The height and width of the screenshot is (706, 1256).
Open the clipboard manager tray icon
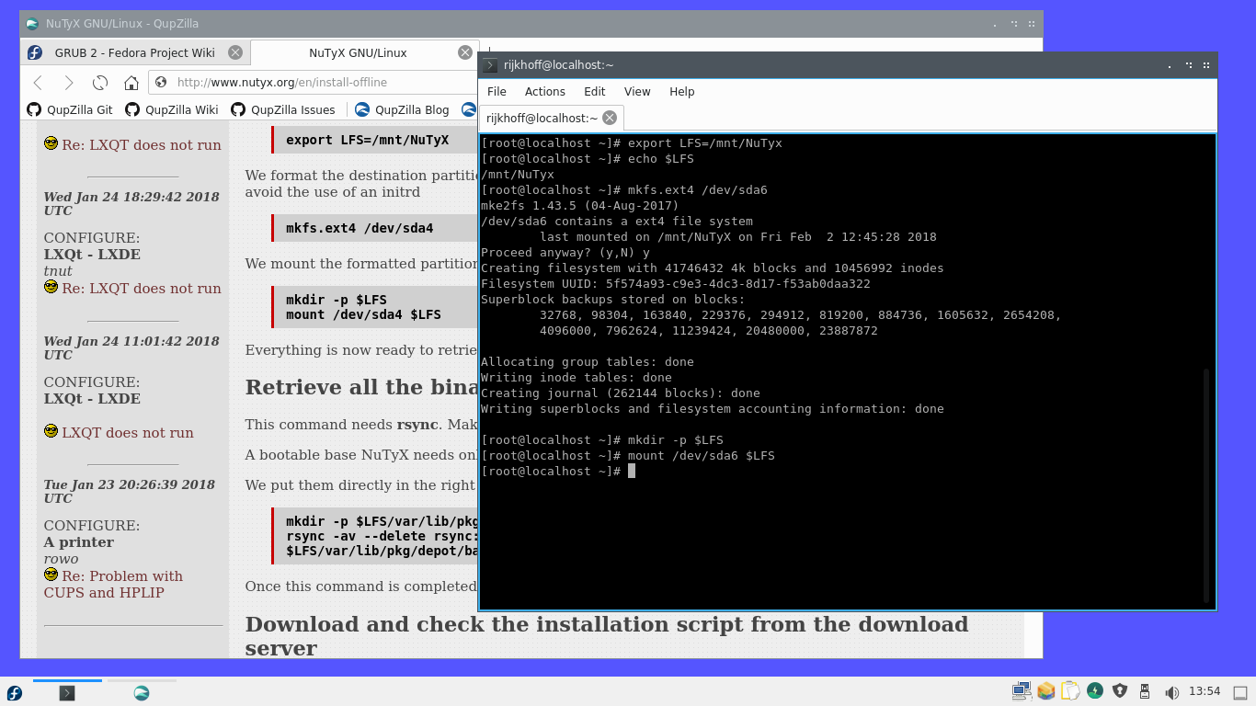pyautogui.click(x=1070, y=691)
